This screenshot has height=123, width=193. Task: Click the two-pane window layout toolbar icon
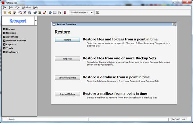(x=55, y=12)
